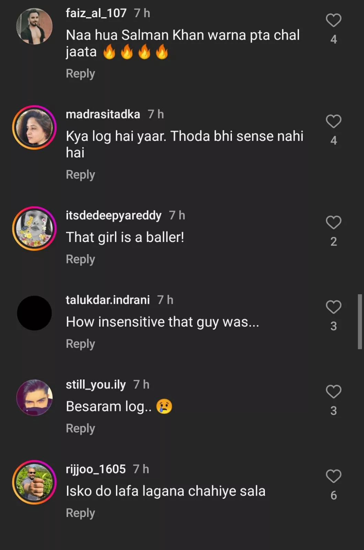Open still_you.ily username profile link
The height and width of the screenshot is (550, 364).
click(x=96, y=384)
